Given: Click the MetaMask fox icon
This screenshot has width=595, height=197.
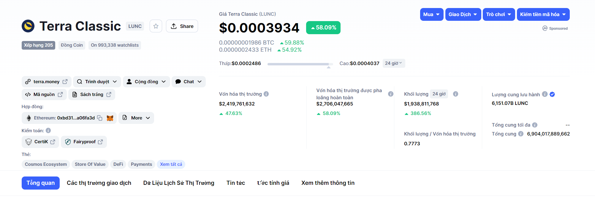Looking at the screenshot, I should [x=110, y=118].
